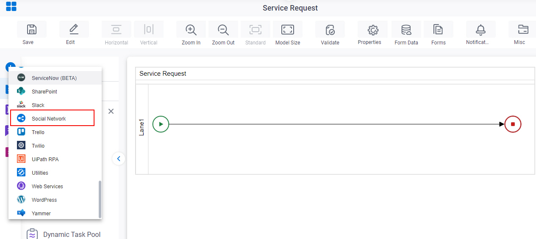This screenshot has height=239, width=536.
Task: Click the Zoom In magnifier
Action: pyautogui.click(x=191, y=30)
